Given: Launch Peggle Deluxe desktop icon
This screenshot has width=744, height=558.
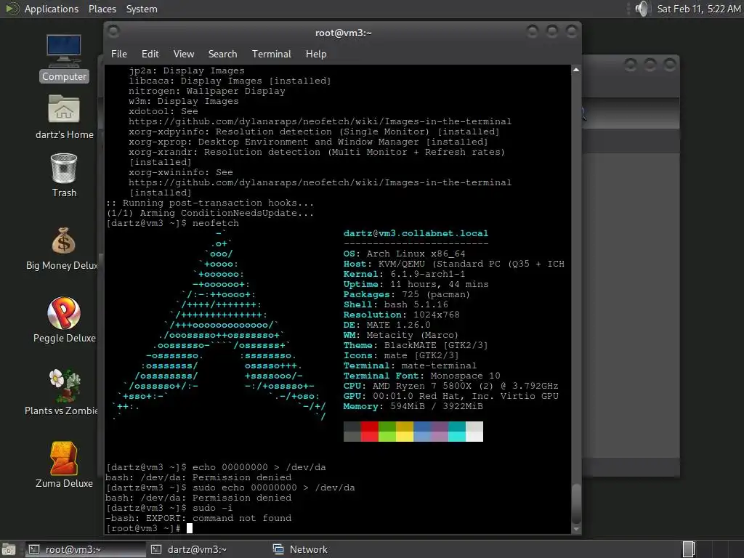Looking at the screenshot, I should pos(64,320).
